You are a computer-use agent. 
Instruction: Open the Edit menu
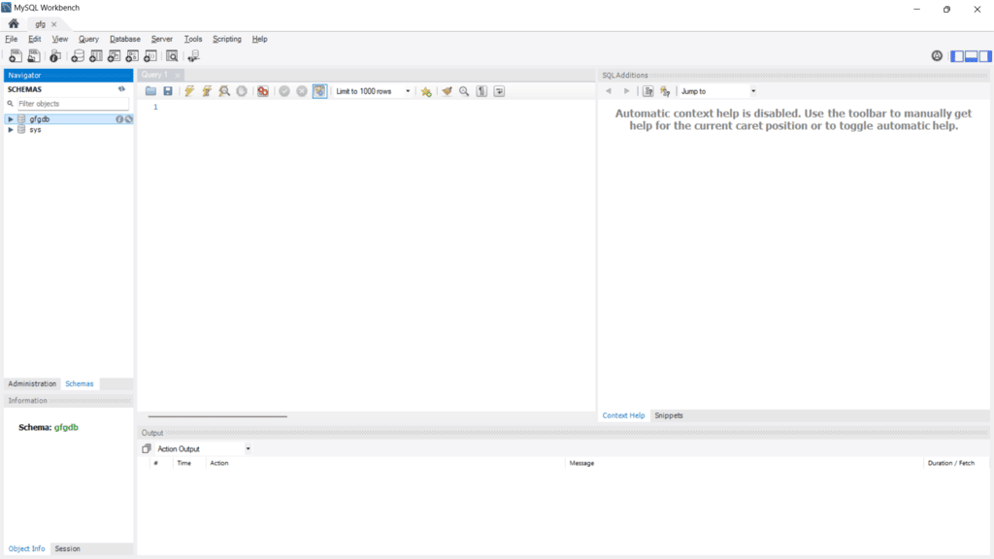click(34, 39)
